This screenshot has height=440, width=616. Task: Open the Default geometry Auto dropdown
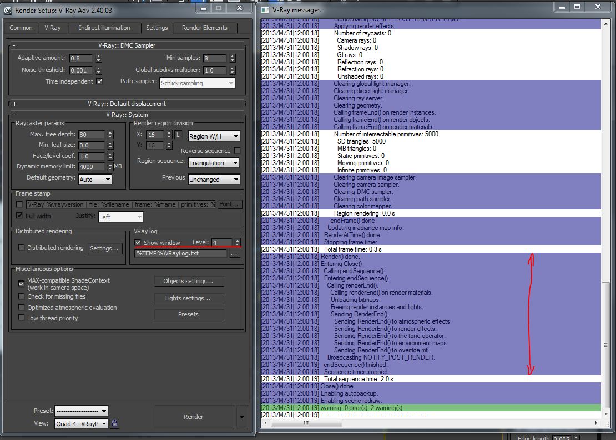[95, 179]
